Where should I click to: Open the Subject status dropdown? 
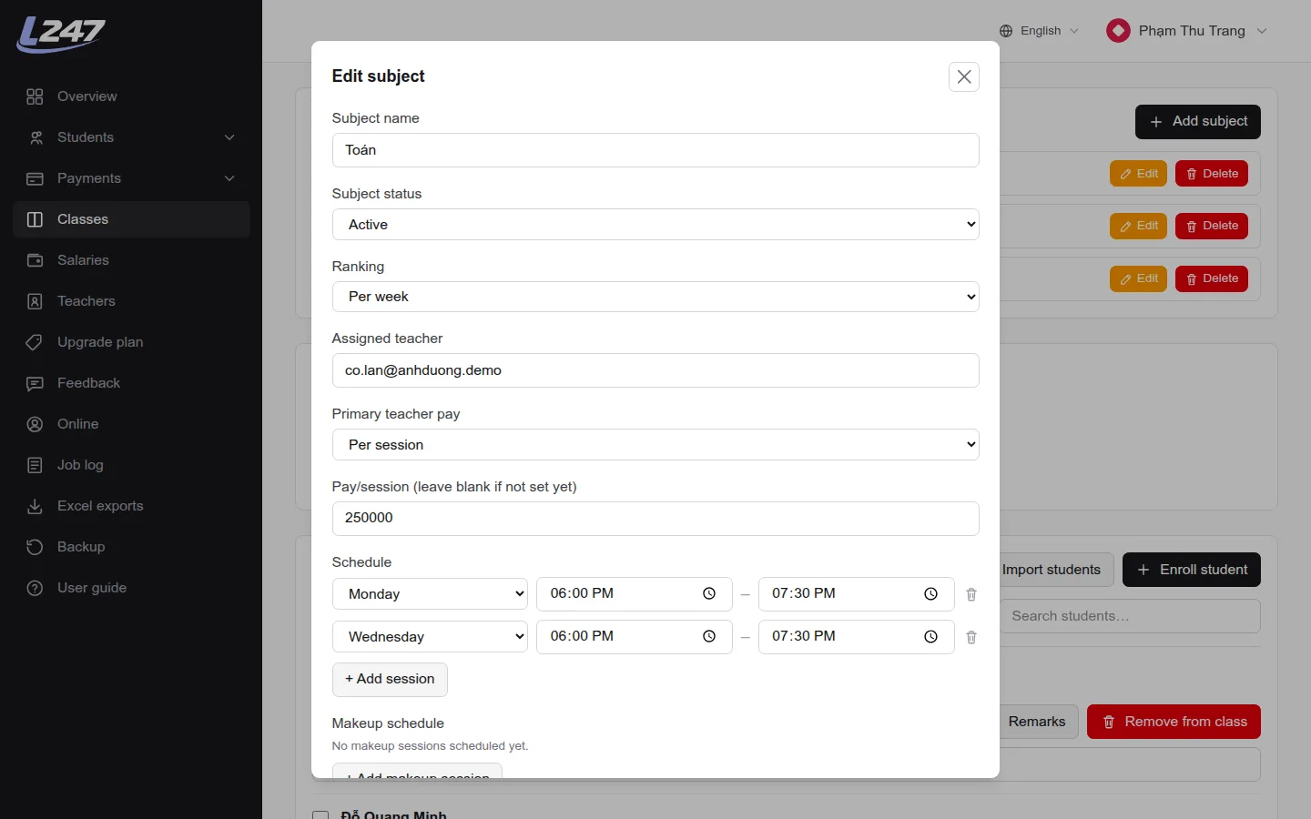[655, 225]
